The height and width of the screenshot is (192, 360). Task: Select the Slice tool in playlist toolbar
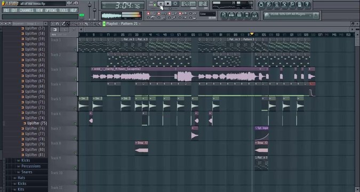(86, 23)
